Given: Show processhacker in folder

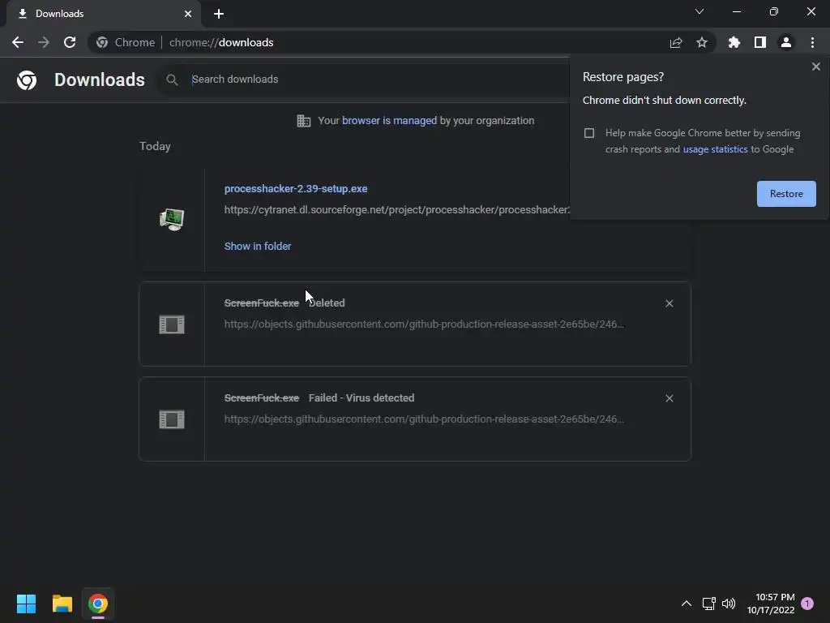Looking at the screenshot, I should tap(258, 247).
